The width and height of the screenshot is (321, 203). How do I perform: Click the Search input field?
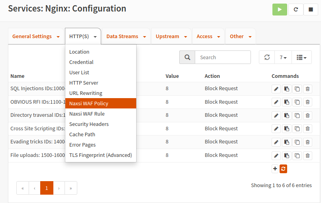pyautogui.click(x=223, y=57)
